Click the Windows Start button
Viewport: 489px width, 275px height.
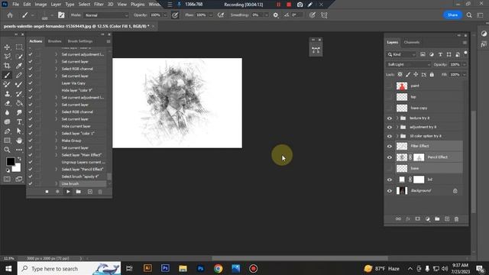coord(8,268)
